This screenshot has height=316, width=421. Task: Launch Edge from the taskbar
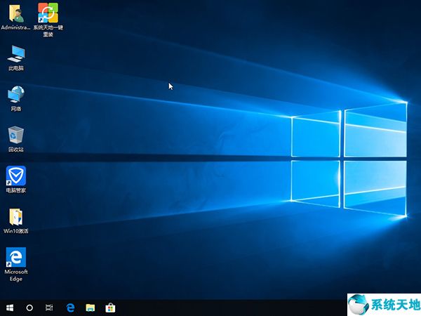point(70,308)
